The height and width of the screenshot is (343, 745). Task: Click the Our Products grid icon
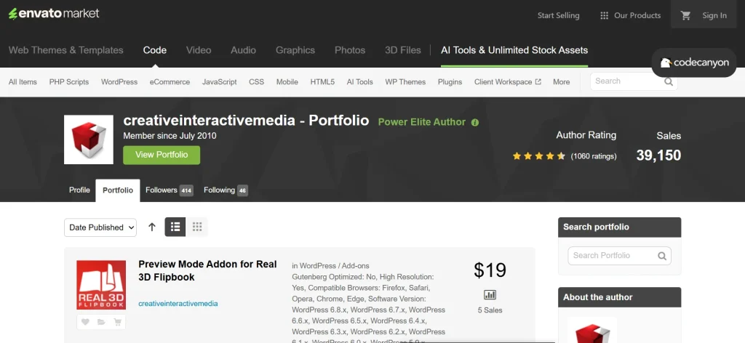(604, 15)
